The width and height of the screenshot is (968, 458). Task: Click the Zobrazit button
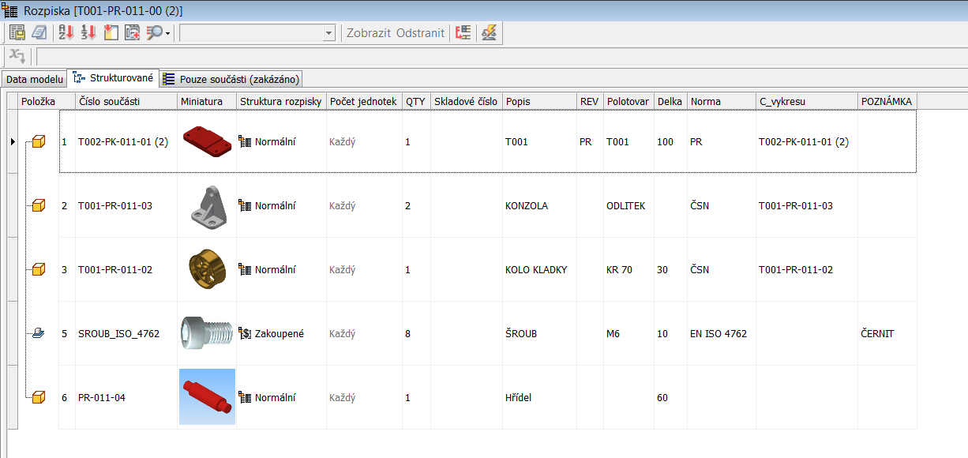coord(369,33)
